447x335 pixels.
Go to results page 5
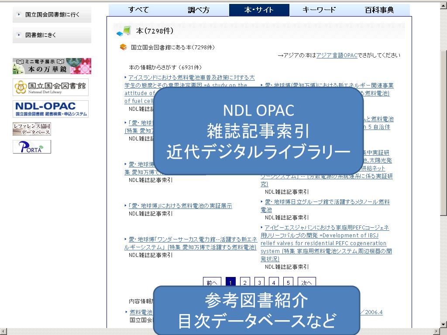tap(288, 282)
